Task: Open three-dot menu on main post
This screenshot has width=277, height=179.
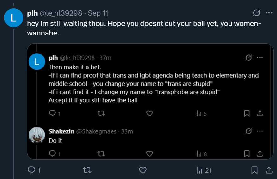Action: 269,13
